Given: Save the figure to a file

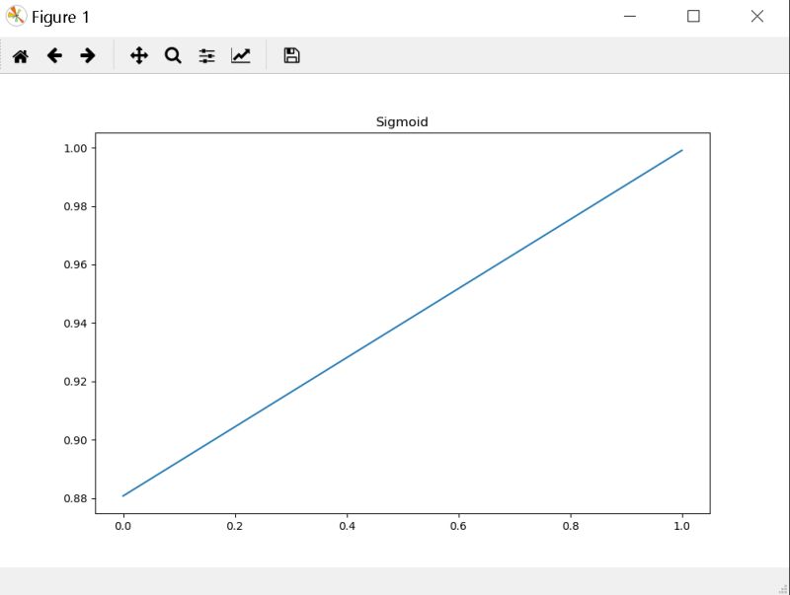Looking at the screenshot, I should point(290,56).
